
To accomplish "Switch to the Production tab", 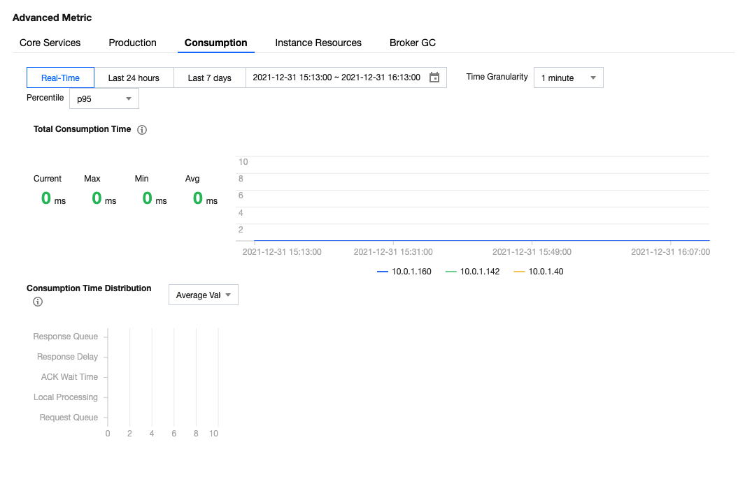I will tap(132, 43).
